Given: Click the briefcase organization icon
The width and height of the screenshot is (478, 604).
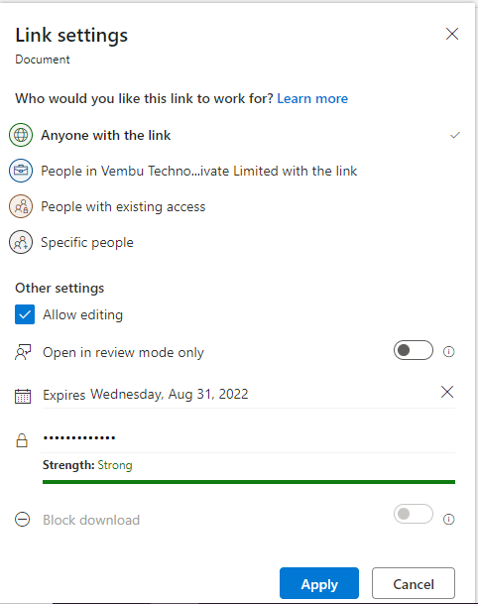Looking at the screenshot, I should 21,171.
